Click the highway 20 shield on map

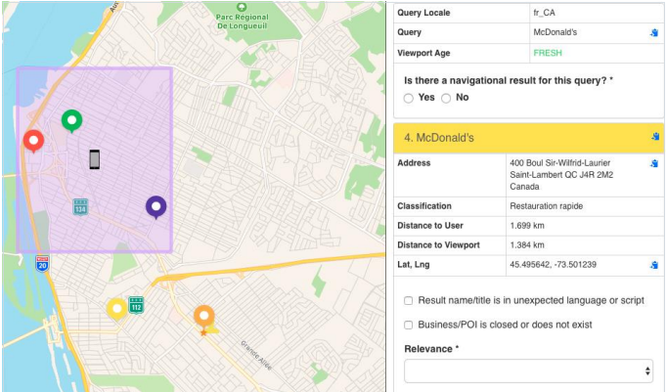(x=42, y=264)
